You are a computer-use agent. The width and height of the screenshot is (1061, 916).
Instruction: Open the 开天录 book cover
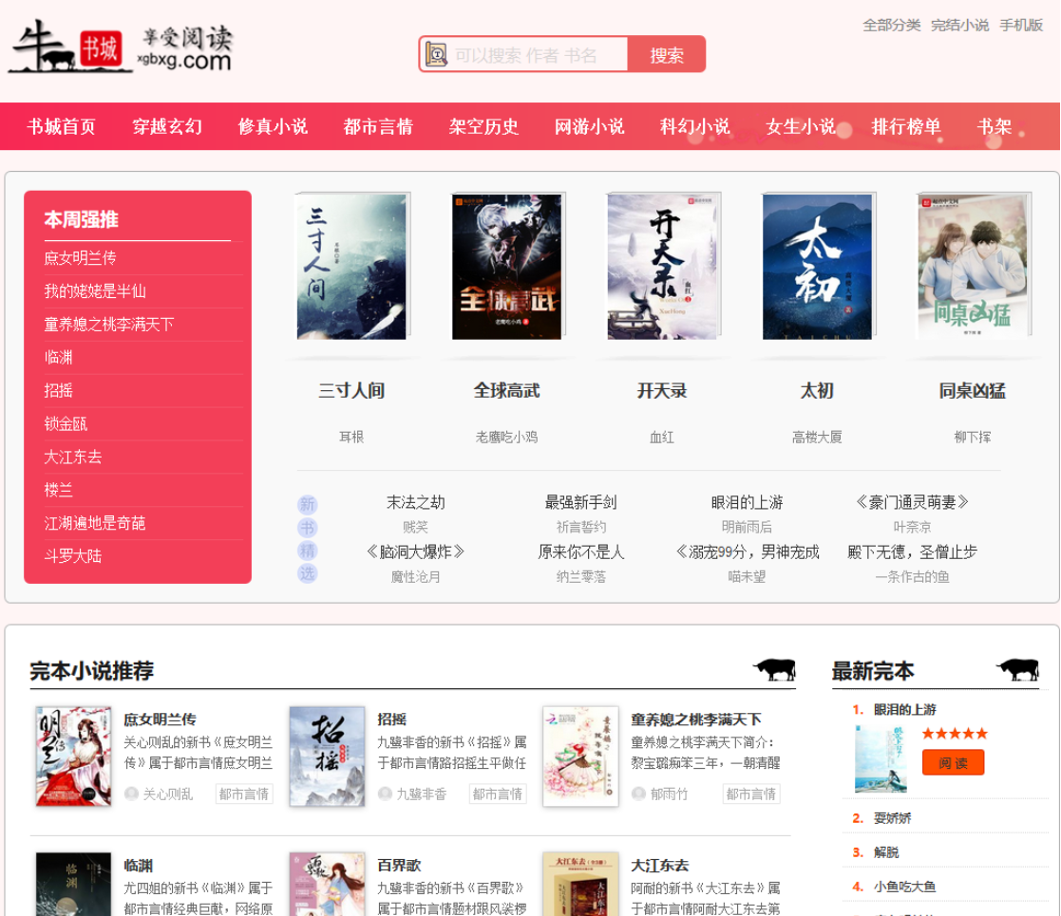pos(663,267)
